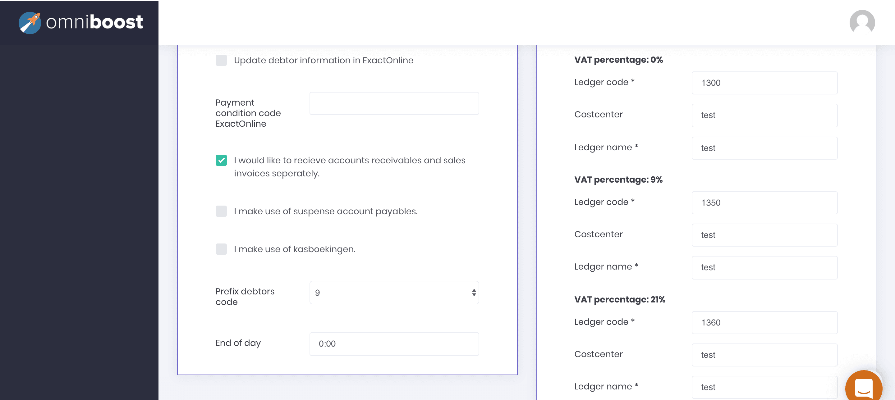The height and width of the screenshot is (400, 895).
Task: Click the Omniboost rocket logo icon
Action: [x=30, y=23]
